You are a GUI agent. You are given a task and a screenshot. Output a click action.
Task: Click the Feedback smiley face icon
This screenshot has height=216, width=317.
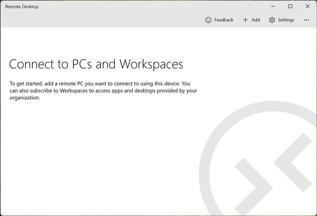(208, 20)
